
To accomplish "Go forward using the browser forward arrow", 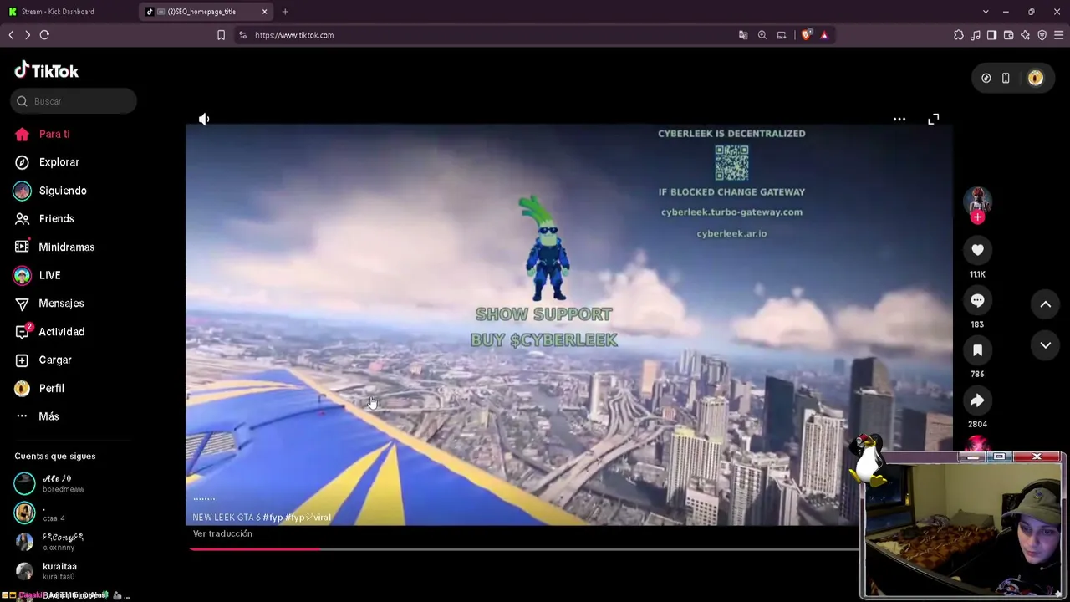I will coord(28,35).
